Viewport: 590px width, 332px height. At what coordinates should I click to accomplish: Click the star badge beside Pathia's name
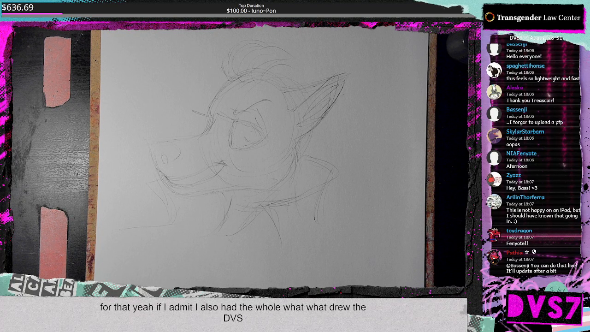click(526, 252)
